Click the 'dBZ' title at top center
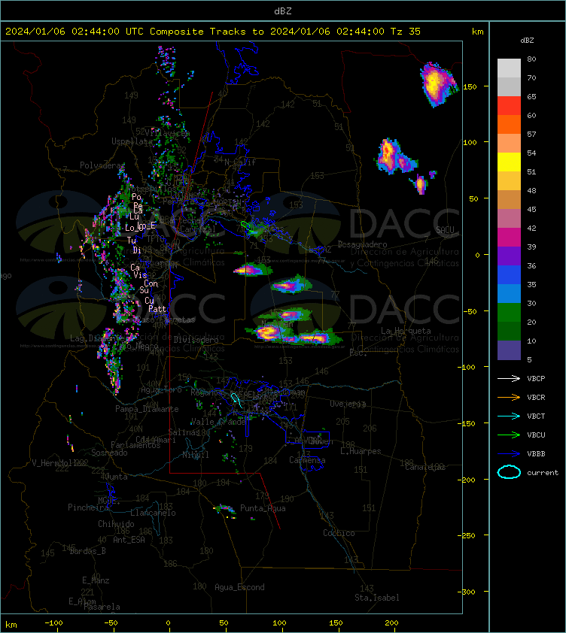Image resolution: width=566 pixels, height=633 pixels. [x=282, y=11]
